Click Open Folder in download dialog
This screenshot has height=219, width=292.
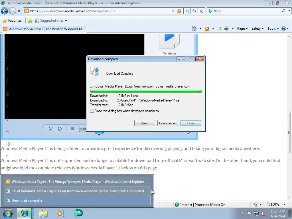click(x=168, y=123)
